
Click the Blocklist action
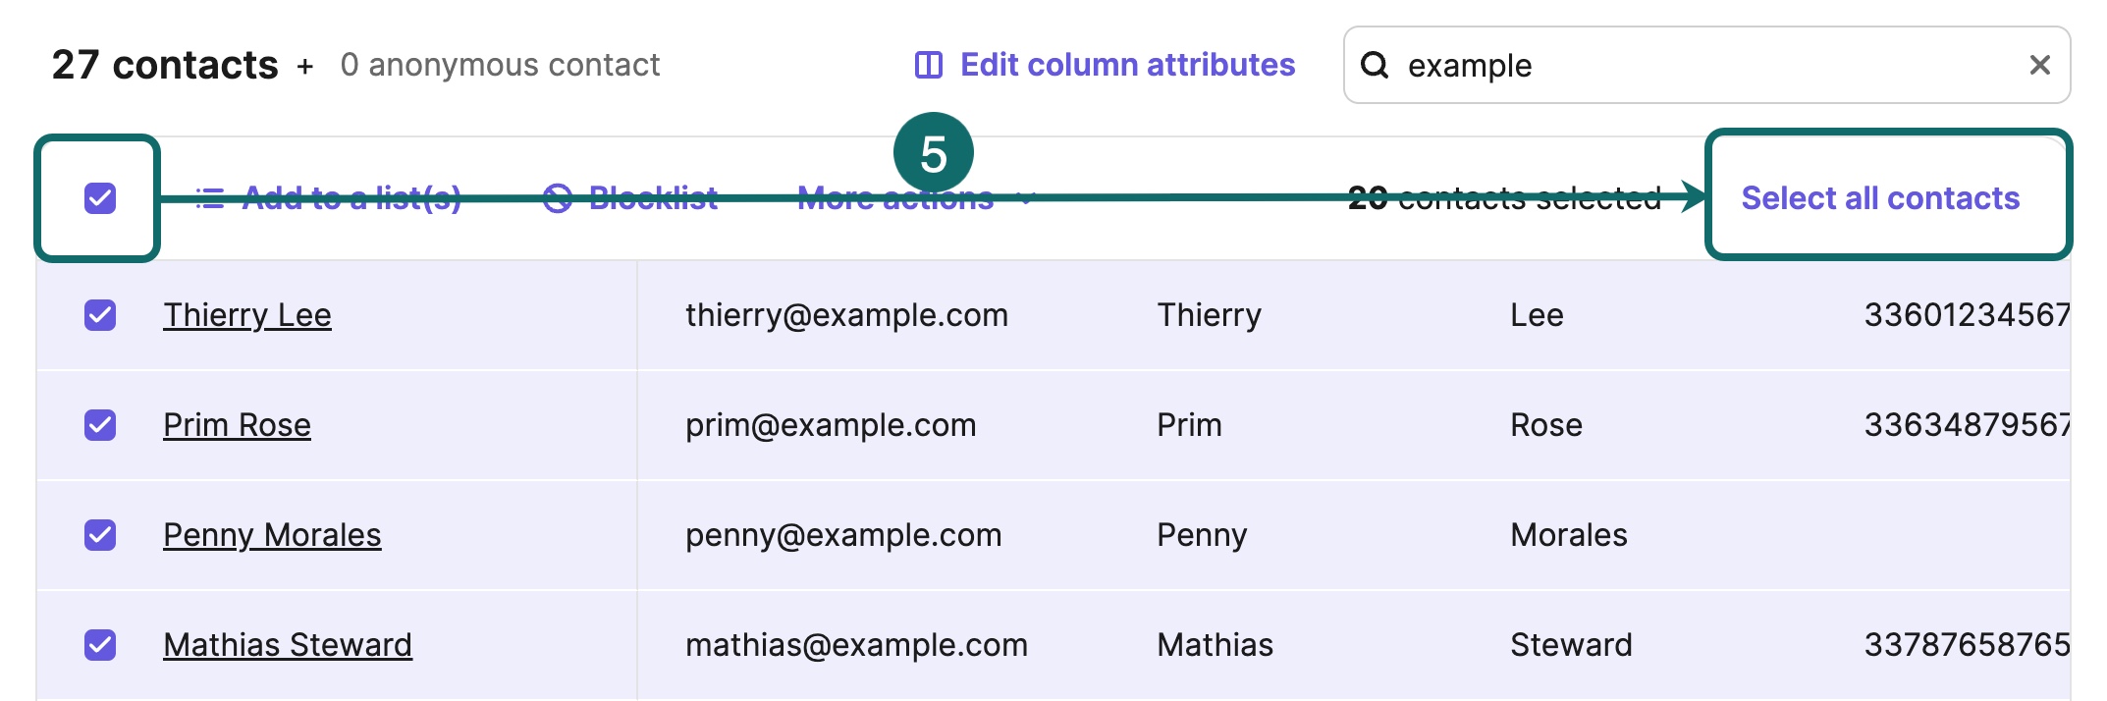(653, 198)
